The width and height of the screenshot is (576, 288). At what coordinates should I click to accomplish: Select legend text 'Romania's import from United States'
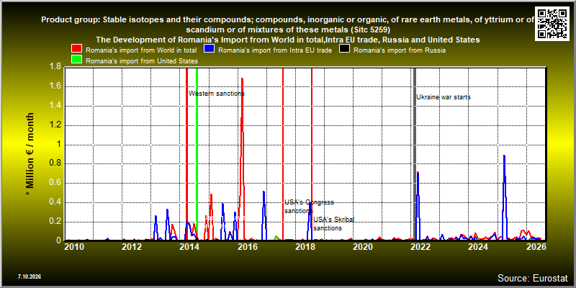coord(142,61)
